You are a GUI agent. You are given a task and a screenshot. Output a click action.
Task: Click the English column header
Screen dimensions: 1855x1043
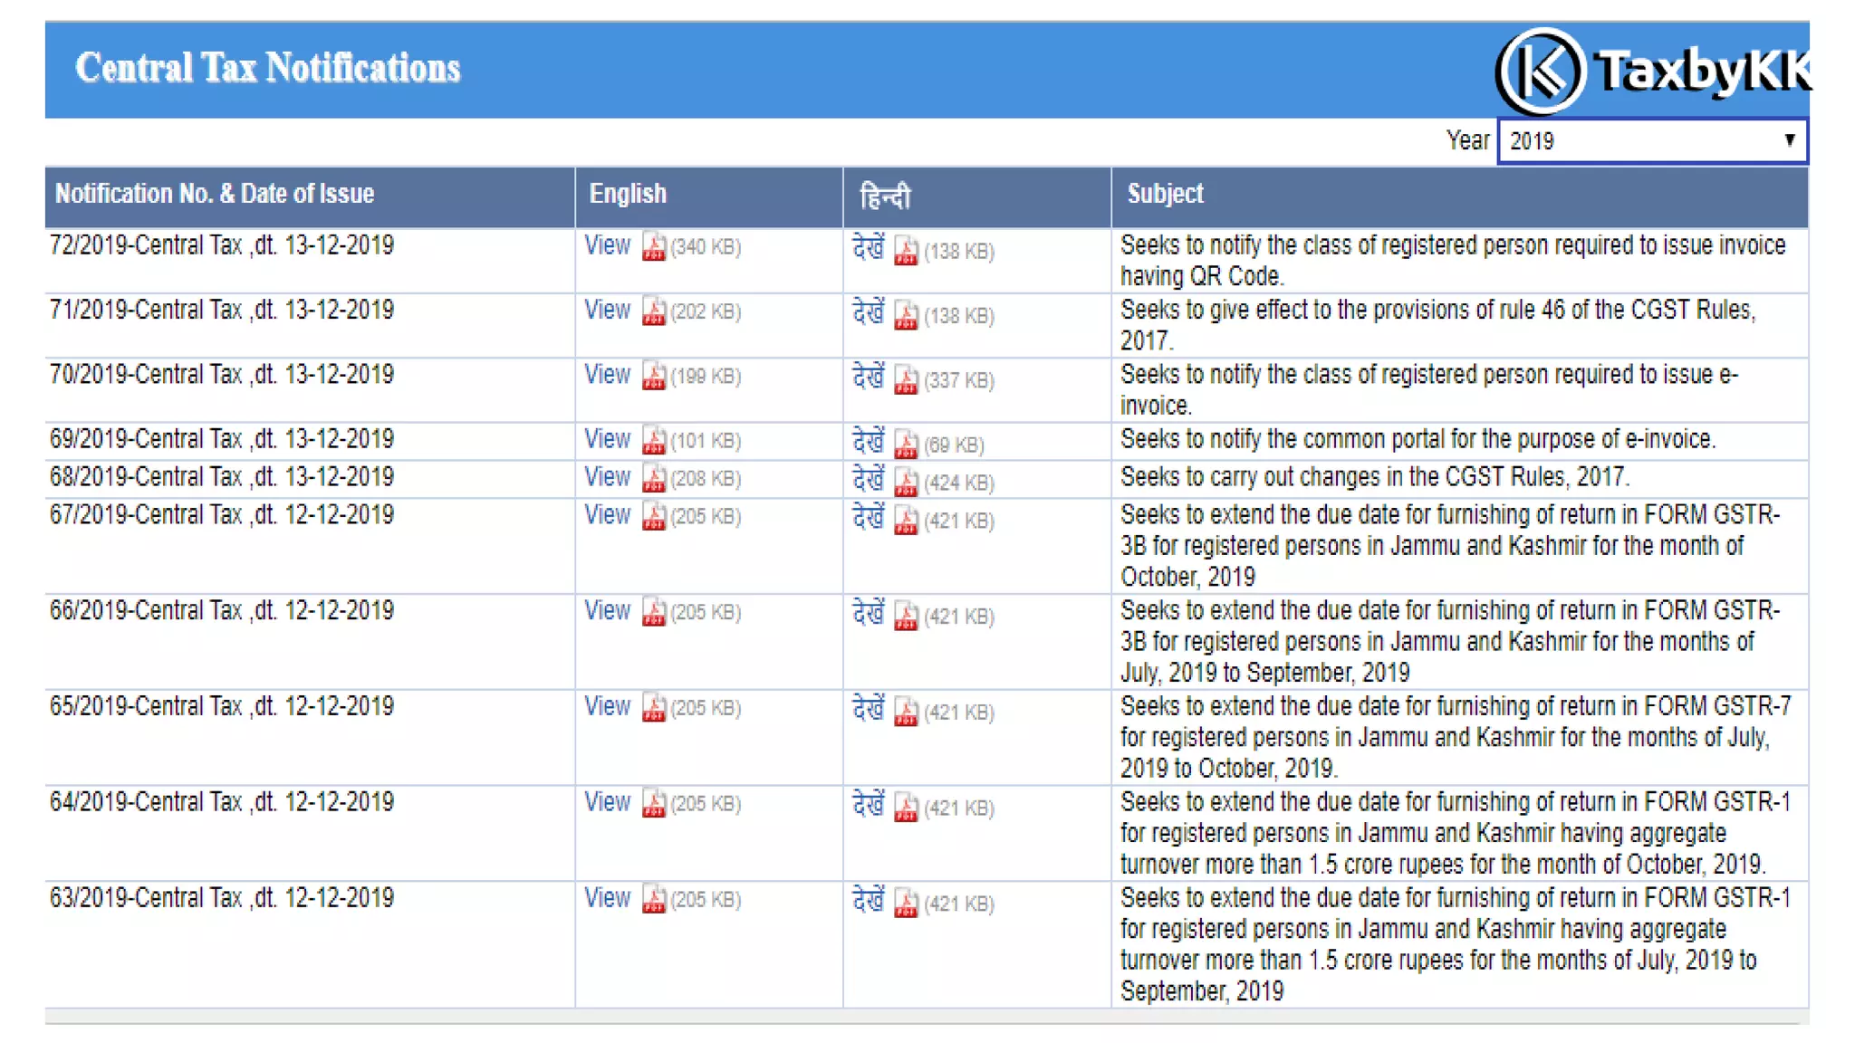pyautogui.click(x=627, y=194)
